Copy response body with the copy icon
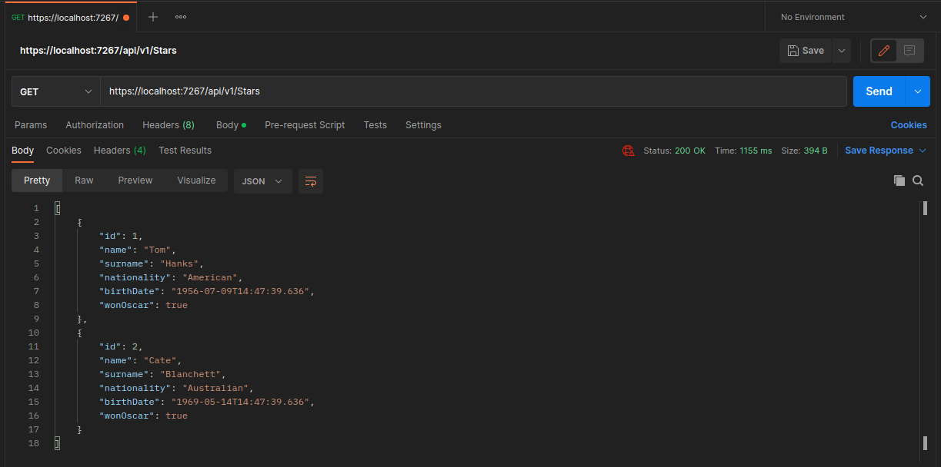The image size is (941, 467). click(899, 181)
